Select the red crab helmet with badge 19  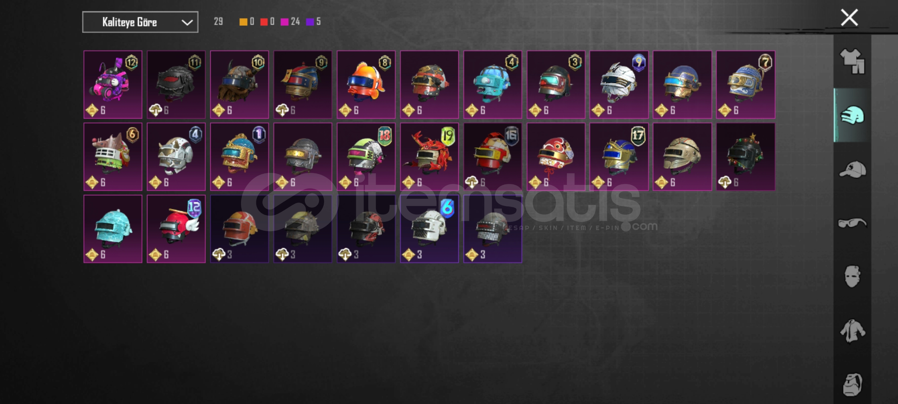430,157
